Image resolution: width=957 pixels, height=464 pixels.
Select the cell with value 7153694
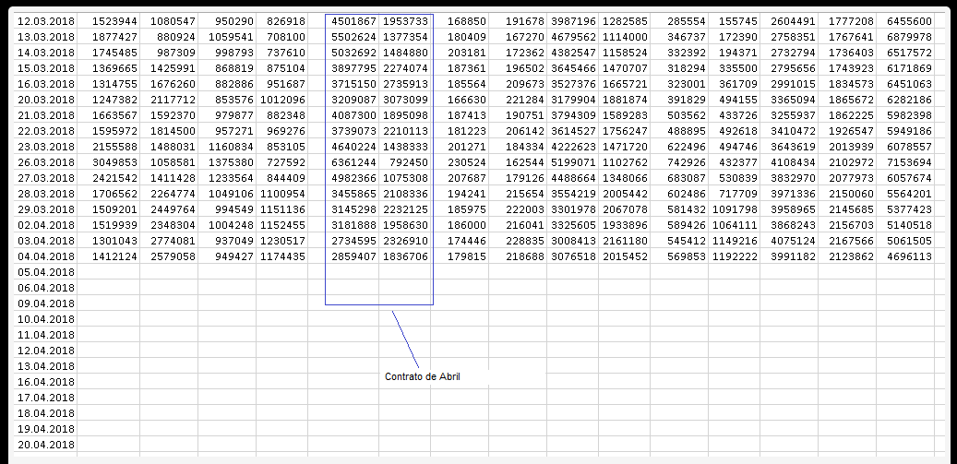pyautogui.click(x=908, y=162)
